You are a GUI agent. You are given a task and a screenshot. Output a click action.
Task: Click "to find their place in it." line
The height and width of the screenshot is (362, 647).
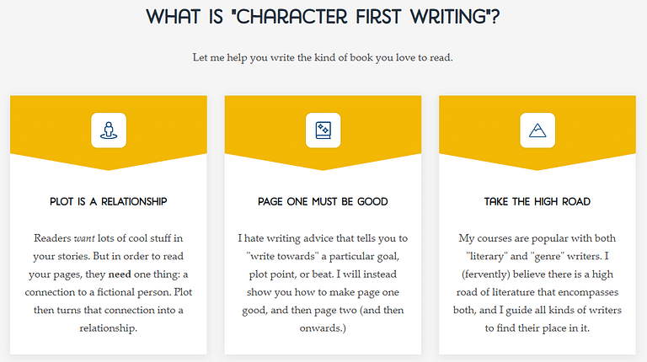click(x=537, y=328)
